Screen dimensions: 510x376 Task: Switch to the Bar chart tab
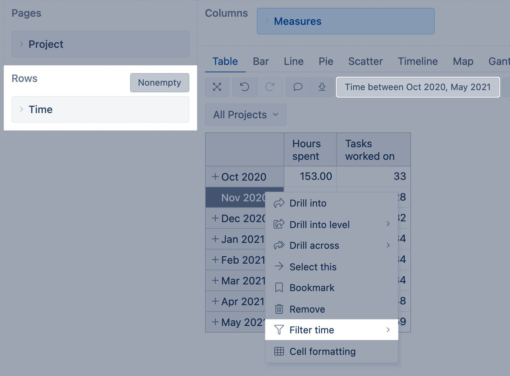pyautogui.click(x=261, y=62)
